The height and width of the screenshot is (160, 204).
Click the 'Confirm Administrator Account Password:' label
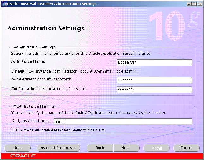click(49, 89)
